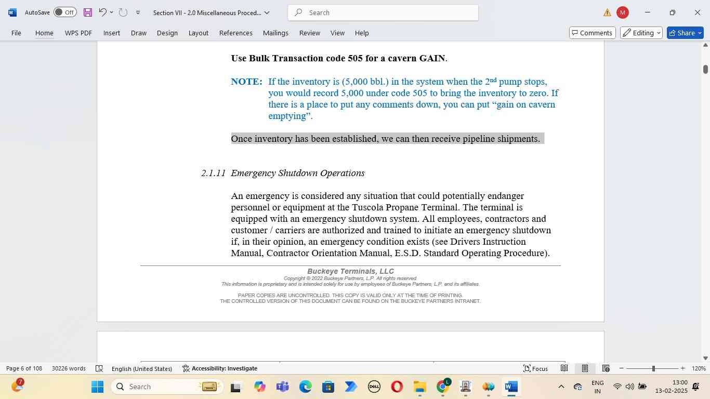Image resolution: width=710 pixels, height=399 pixels.
Task: Click the Word icon on the taskbar
Action: [x=511, y=387]
